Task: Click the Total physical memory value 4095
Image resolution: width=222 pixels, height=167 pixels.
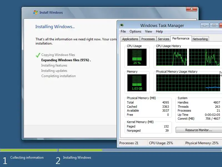Action: point(165,102)
